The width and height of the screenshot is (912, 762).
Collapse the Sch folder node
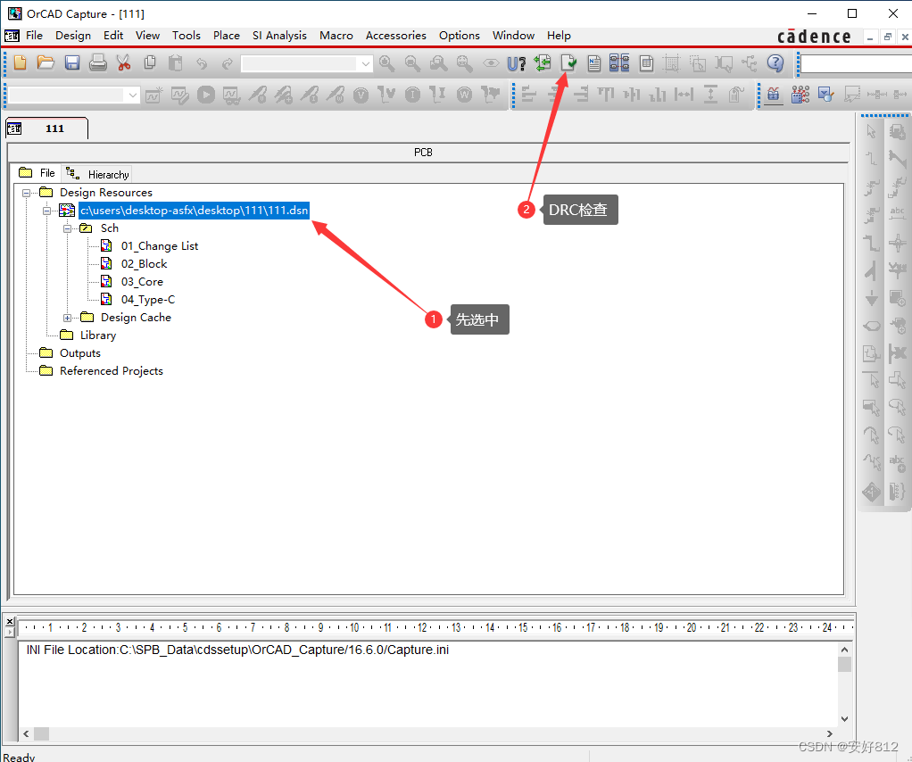point(67,228)
